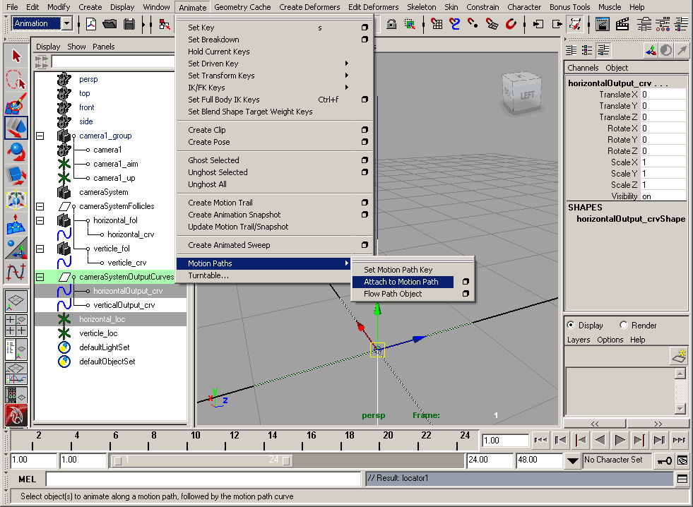Choose Set Motion Path Key

(x=398, y=270)
